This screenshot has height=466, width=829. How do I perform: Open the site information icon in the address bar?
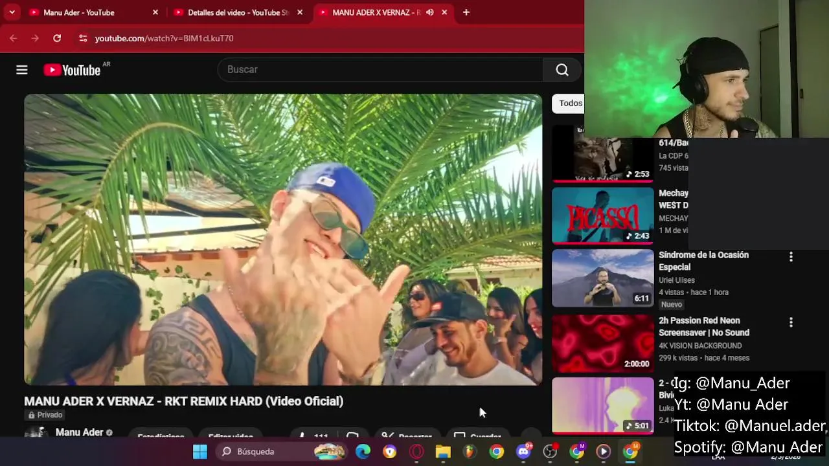[x=83, y=38]
